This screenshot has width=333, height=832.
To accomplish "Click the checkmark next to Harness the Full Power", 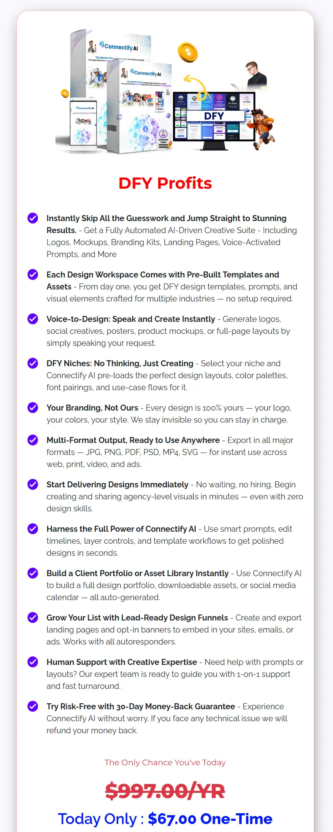I will [33, 529].
